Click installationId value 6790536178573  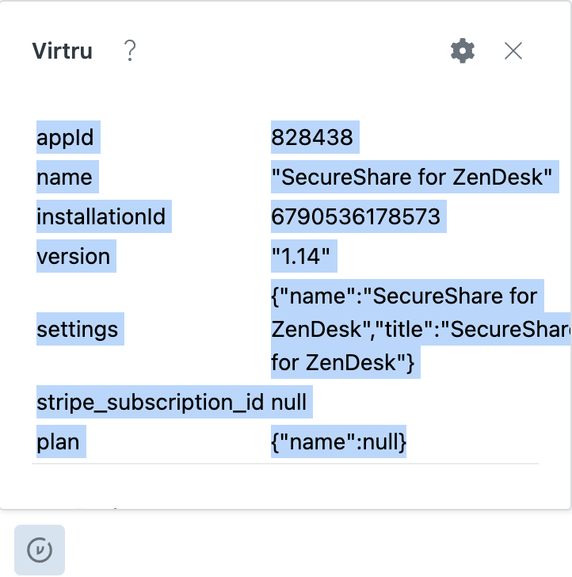tap(356, 216)
